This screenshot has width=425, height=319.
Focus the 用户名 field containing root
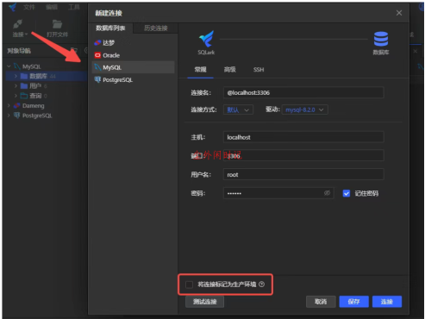(x=303, y=174)
